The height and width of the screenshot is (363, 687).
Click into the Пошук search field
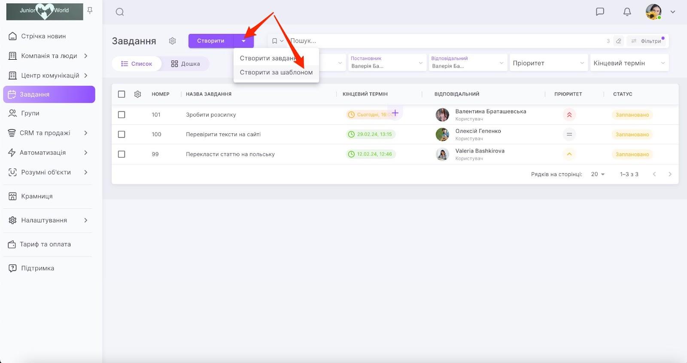pos(444,41)
